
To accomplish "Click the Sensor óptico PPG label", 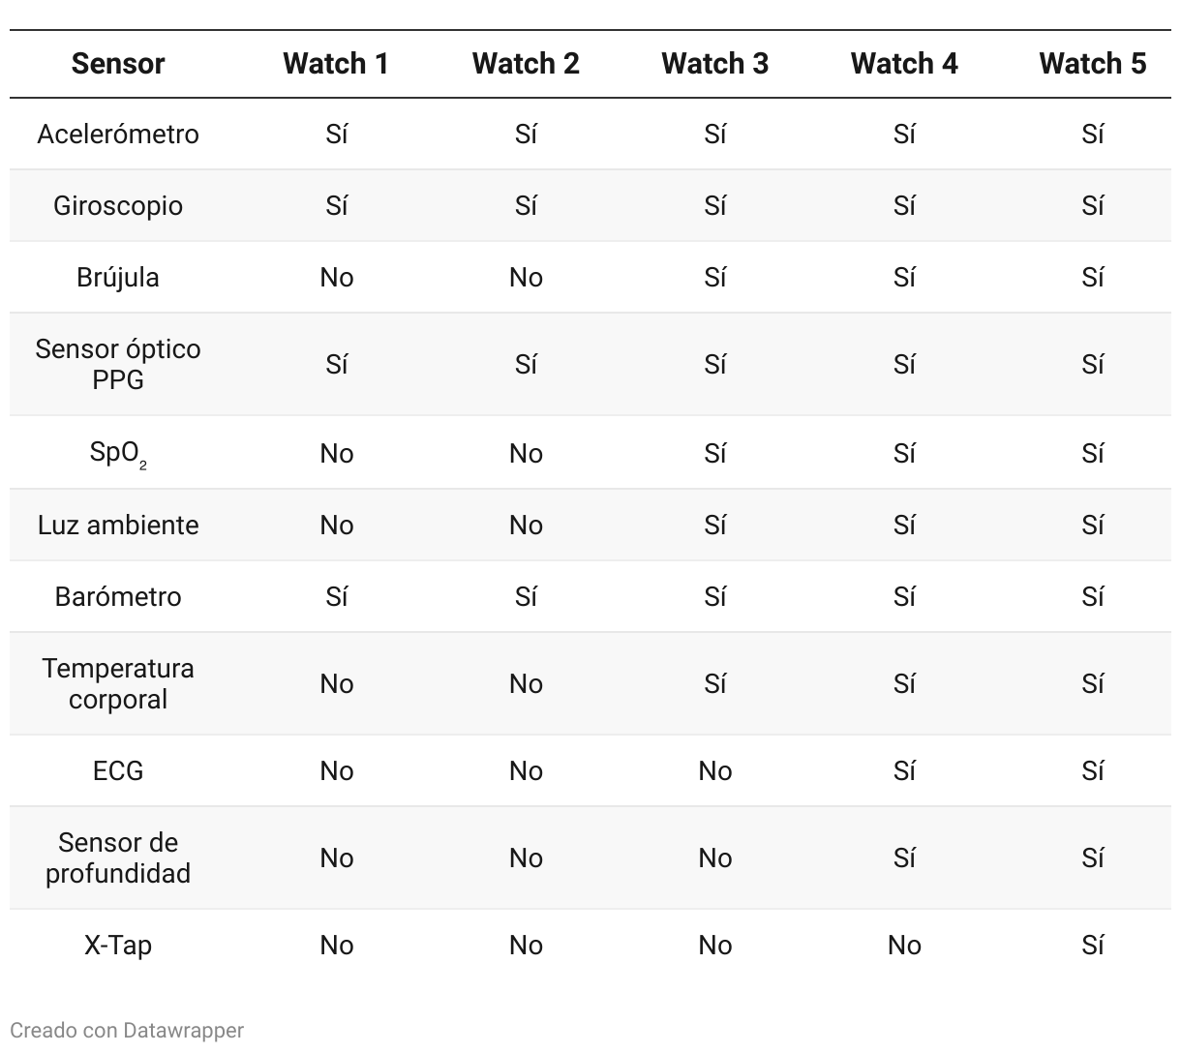I will (x=118, y=364).
